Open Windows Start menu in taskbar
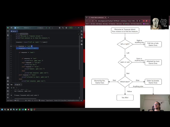 2,110
